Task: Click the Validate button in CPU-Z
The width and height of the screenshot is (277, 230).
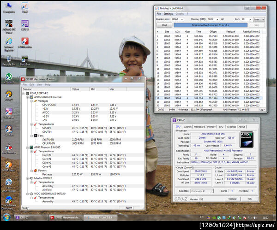Action: coord(232,199)
